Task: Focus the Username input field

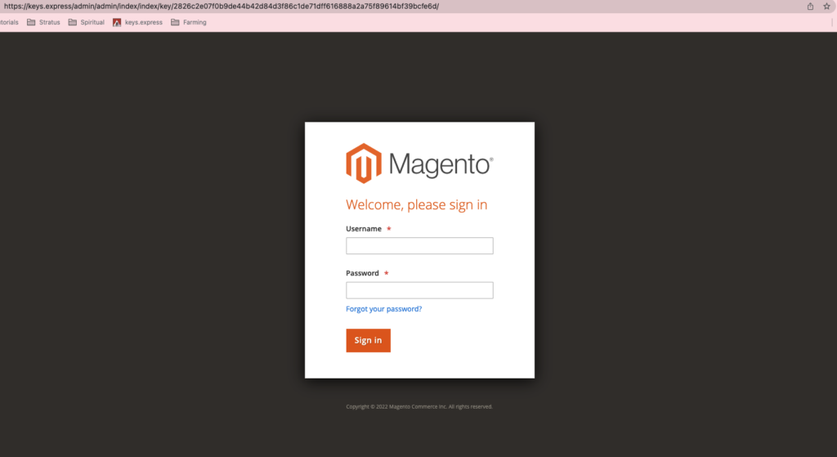Action: click(x=419, y=246)
